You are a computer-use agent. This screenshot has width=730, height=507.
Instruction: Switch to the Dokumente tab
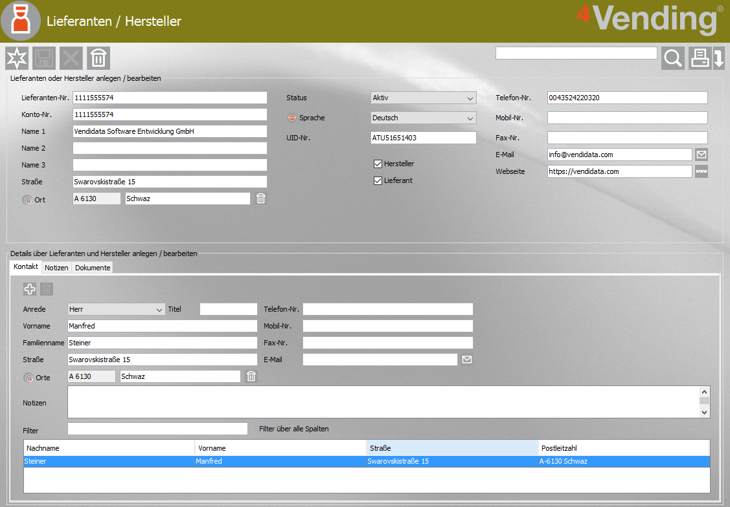(93, 268)
